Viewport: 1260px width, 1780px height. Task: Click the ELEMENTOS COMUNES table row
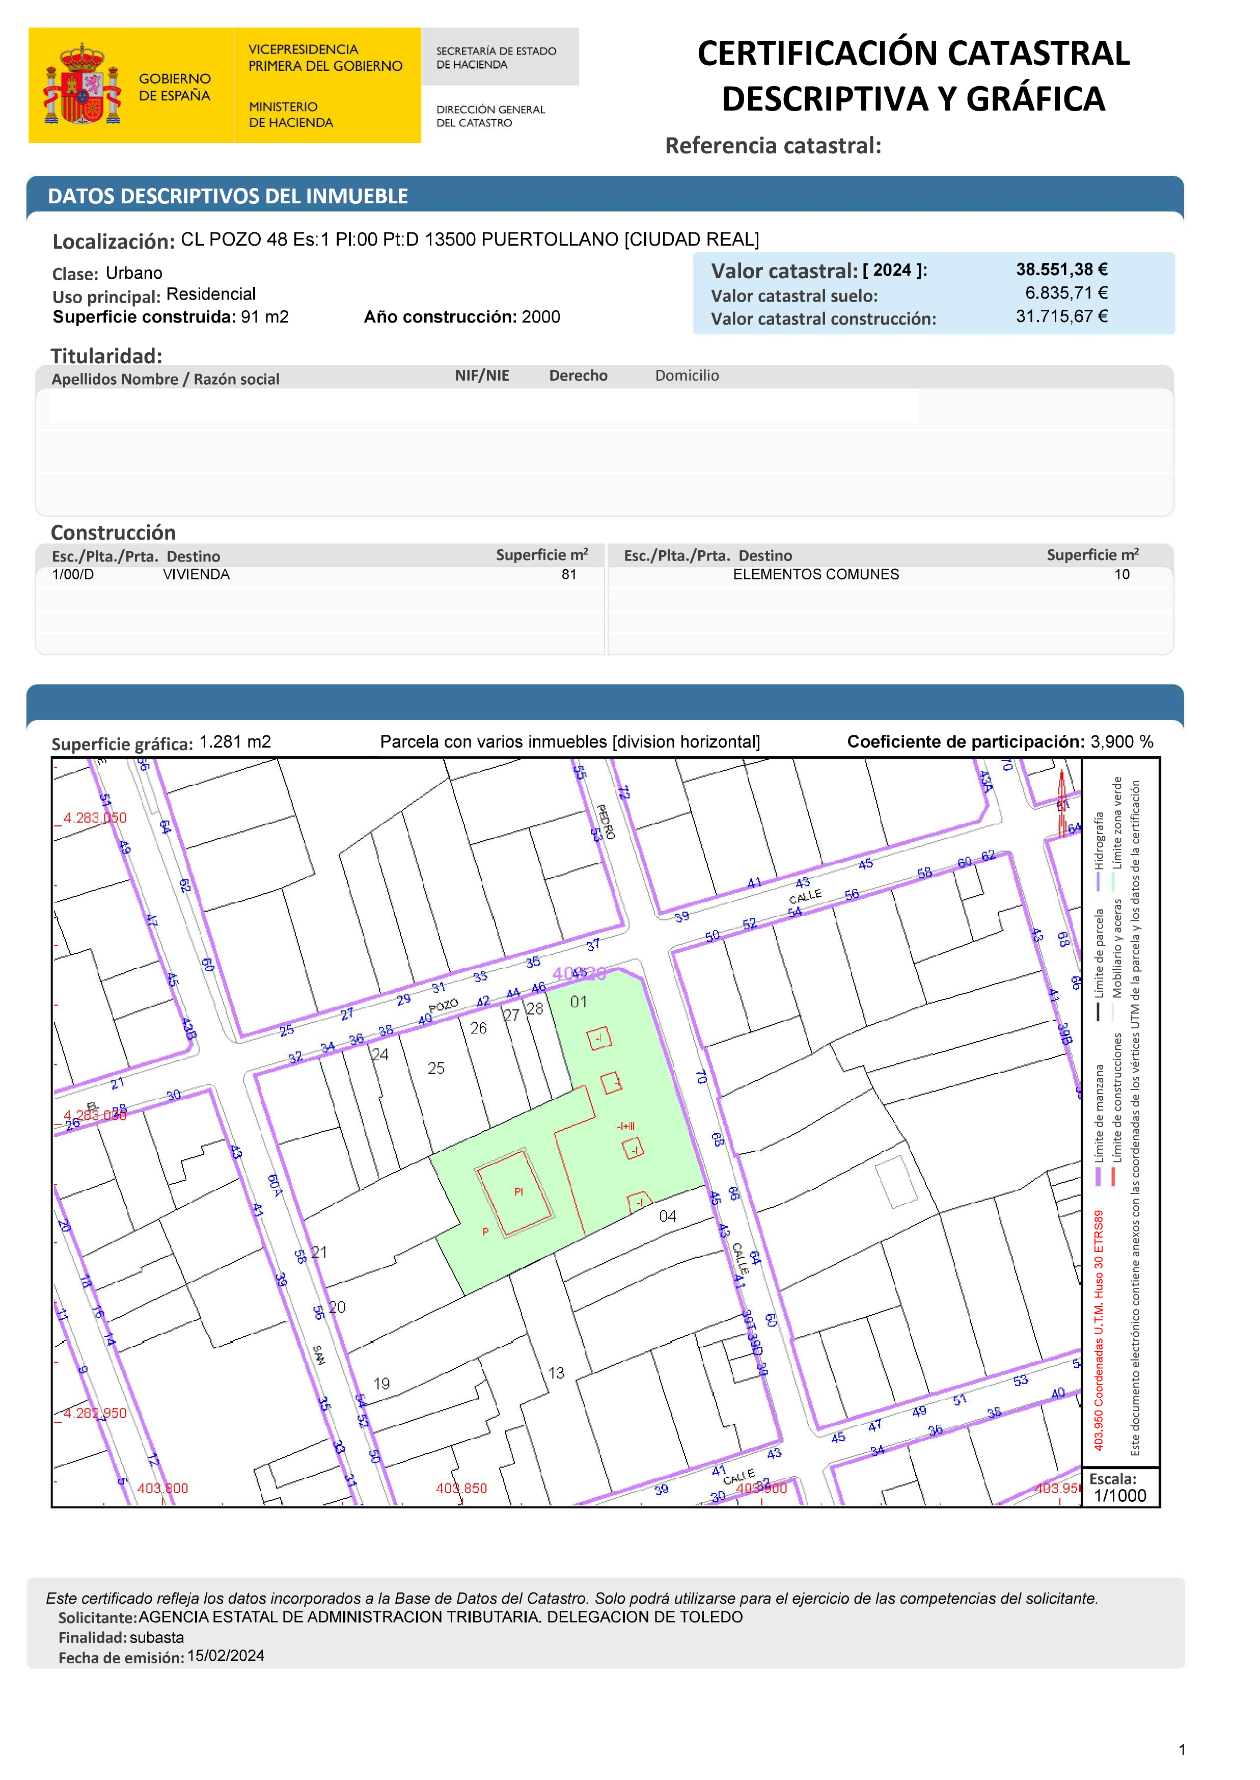pyautogui.click(x=815, y=574)
